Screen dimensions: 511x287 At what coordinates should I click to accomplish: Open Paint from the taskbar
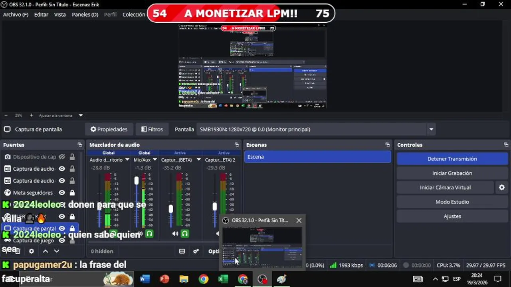[281, 279]
